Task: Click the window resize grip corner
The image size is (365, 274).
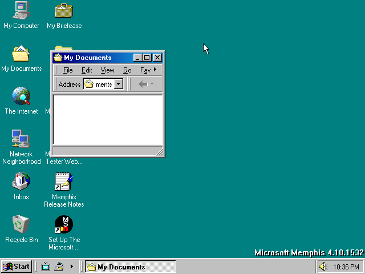Action: click(x=160, y=152)
